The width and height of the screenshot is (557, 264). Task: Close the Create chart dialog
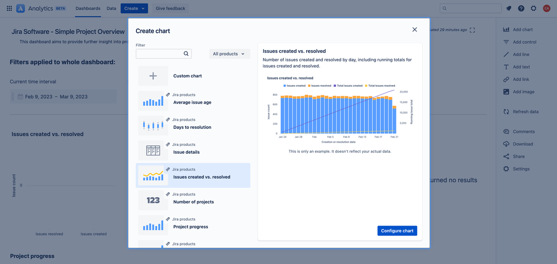pos(415,30)
